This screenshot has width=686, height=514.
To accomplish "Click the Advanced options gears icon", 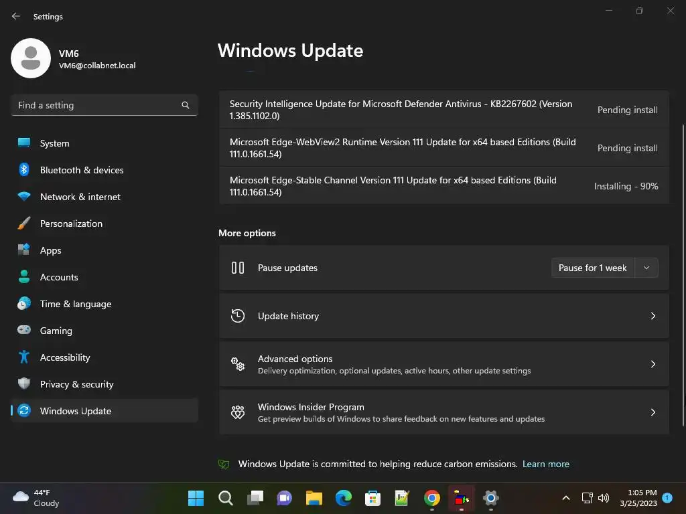I will 238,364.
